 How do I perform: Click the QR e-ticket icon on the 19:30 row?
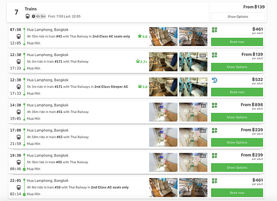point(214,156)
